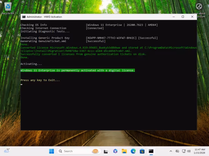Image resolution: width=209 pixels, height=156 pixels.
Task: Click the taskbar Search box
Action: point(79,151)
